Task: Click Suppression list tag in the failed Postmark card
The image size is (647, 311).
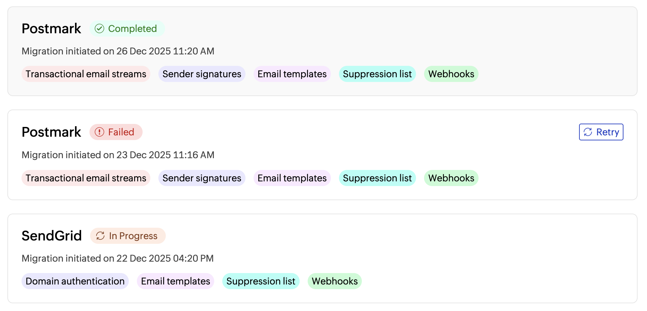Action: pos(377,178)
